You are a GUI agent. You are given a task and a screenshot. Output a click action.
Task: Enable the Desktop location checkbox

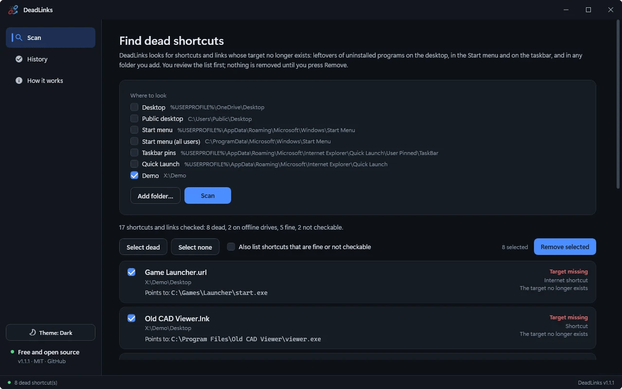click(134, 107)
